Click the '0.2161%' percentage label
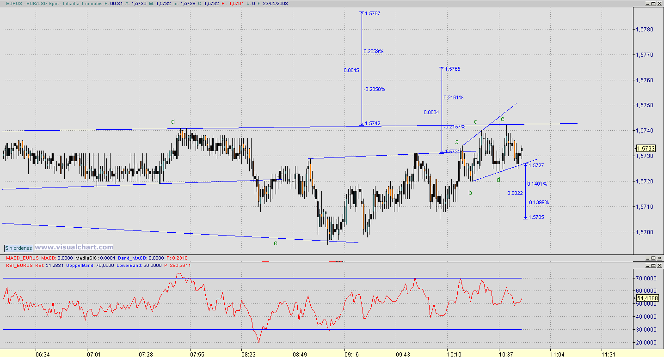Screen dimensions: 664x357 (x=454, y=97)
